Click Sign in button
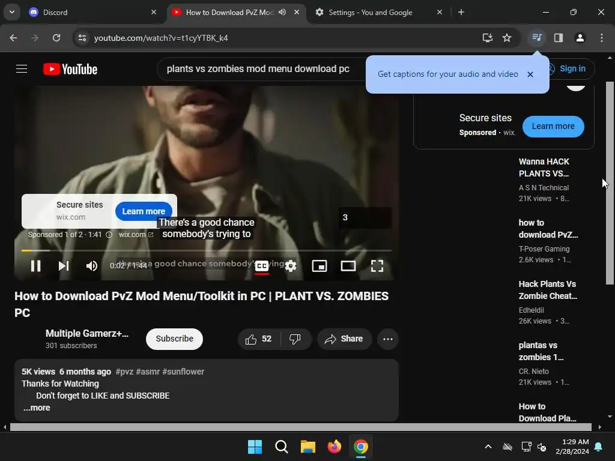 pos(572,68)
